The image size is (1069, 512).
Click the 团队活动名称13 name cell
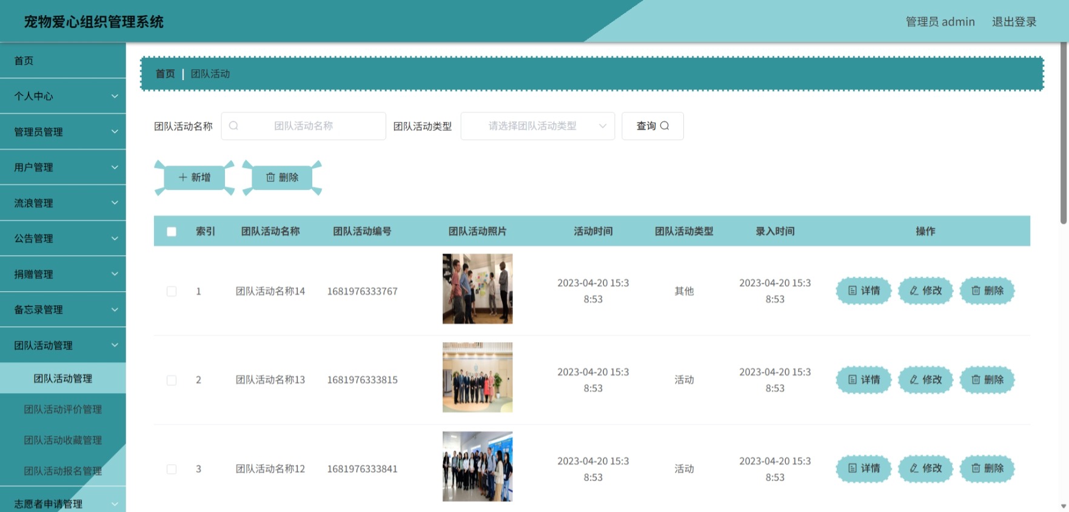click(x=270, y=380)
